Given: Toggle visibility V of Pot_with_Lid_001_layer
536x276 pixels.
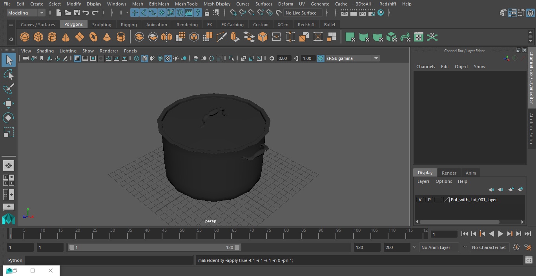Looking at the screenshot, I should (x=420, y=200).
